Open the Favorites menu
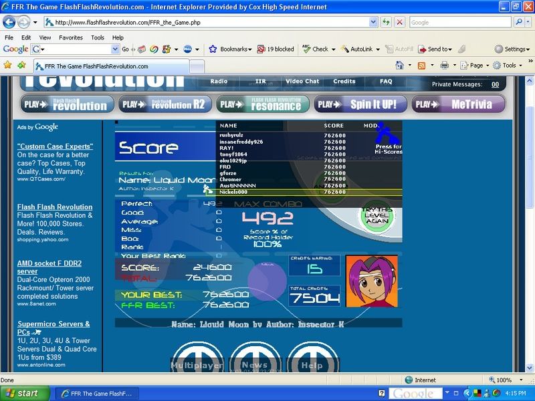This screenshot has height=401, width=535. pyautogui.click(x=70, y=37)
